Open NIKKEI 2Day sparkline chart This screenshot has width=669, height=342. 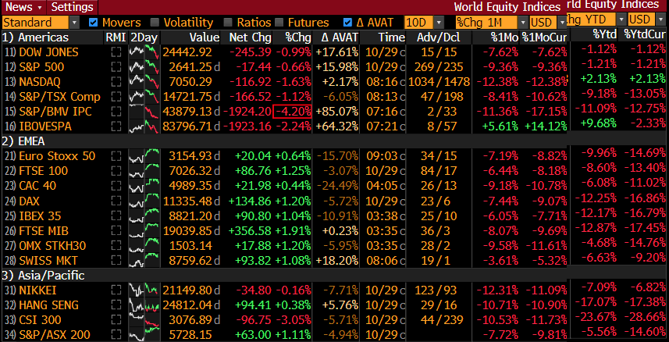144,290
